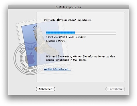Screen dimensions: 137x106
Task: Click the 'Während Sie warten' info paragraph
Action: click(x=80, y=58)
